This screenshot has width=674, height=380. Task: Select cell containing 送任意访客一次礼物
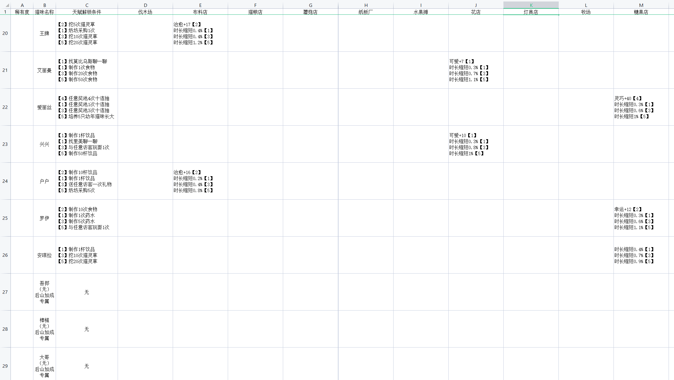(x=87, y=181)
